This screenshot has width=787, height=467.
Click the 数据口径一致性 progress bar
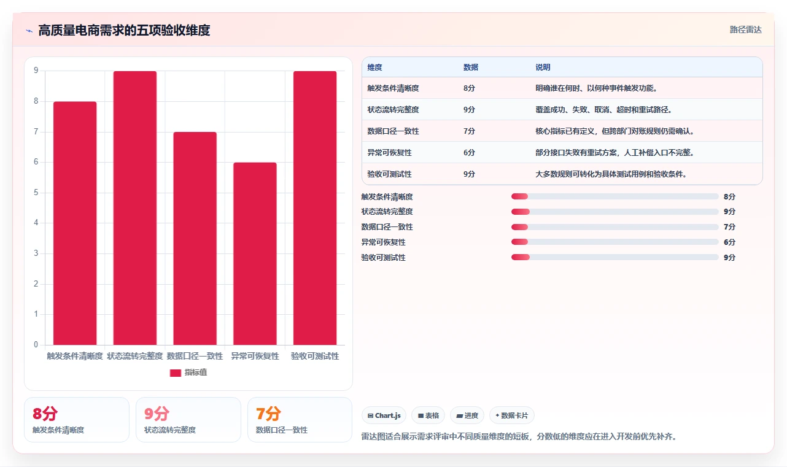pyautogui.click(x=614, y=227)
